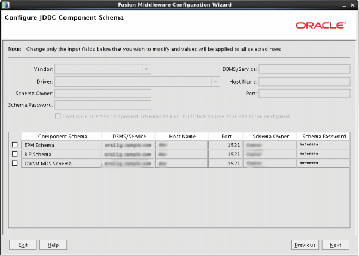Click the Port text field
Viewport: 359px width, 256px height.
(304, 93)
